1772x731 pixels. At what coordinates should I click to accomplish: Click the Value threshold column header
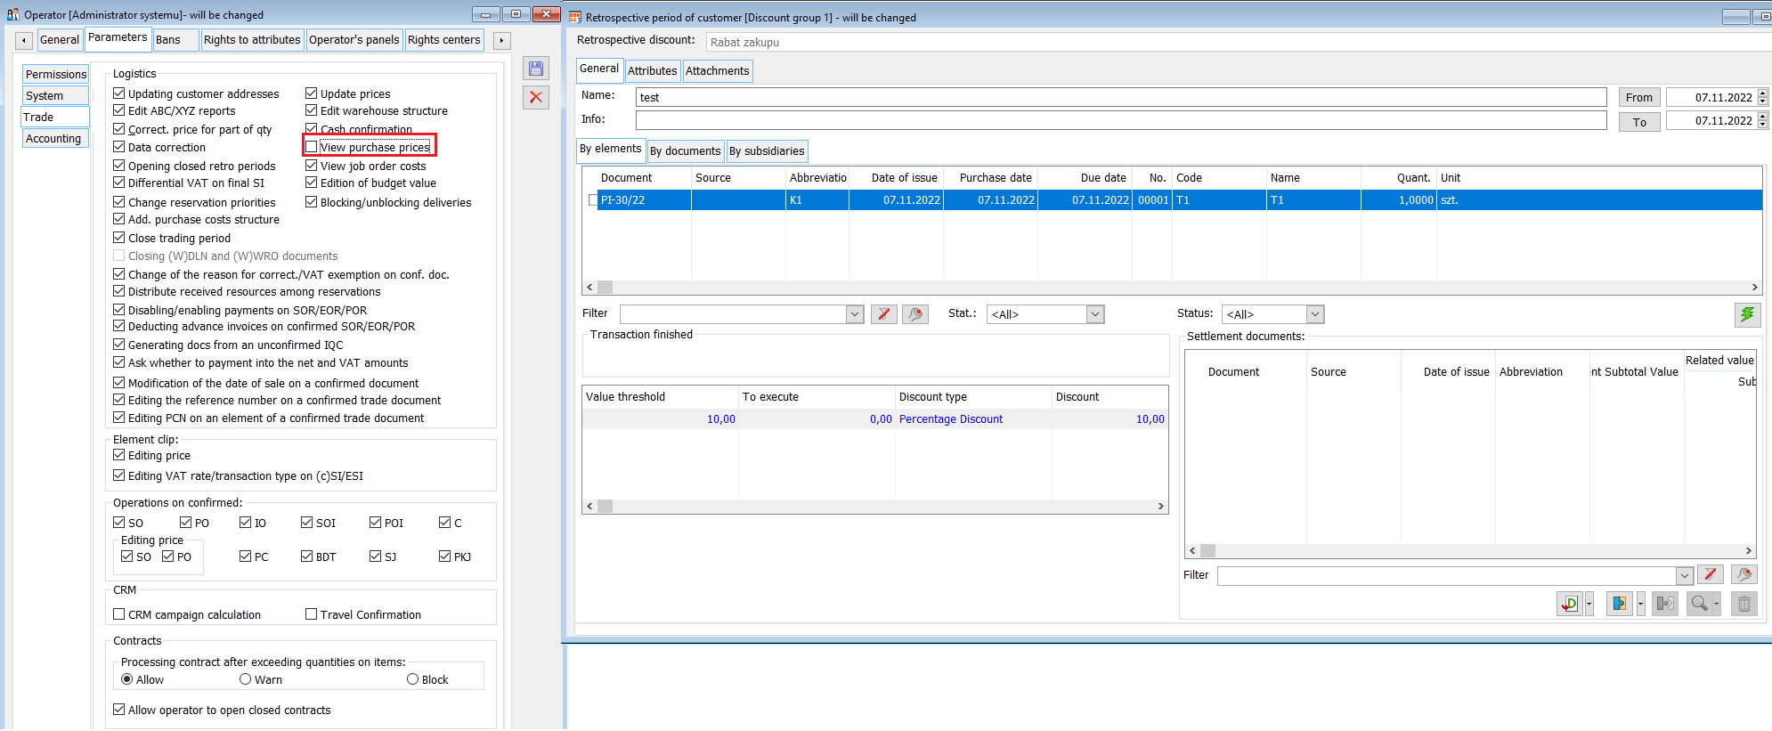[660, 397]
